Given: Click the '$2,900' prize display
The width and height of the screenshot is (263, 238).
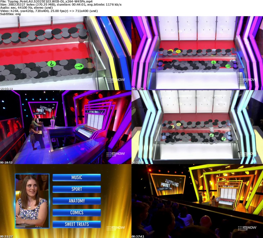Looking at the screenshot, I should coord(228,186).
